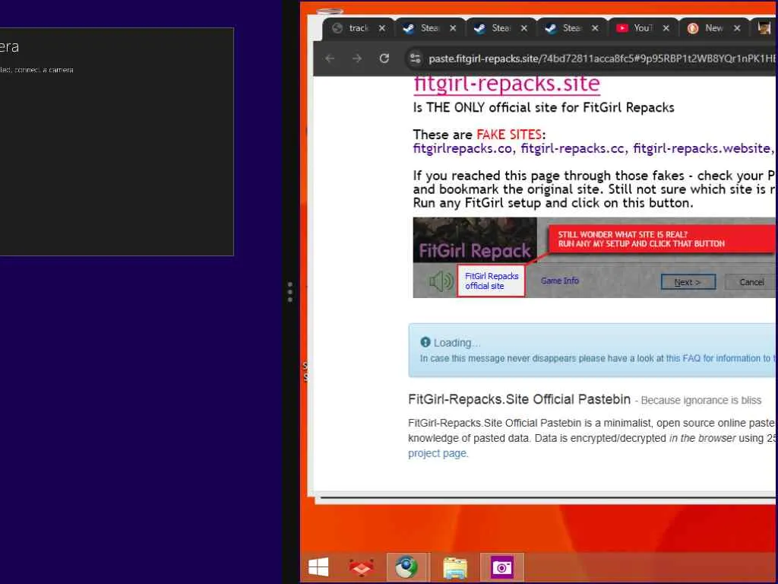The height and width of the screenshot is (584, 778).
Task: Reload the fitgirl paste page
Action: (x=384, y=59)
